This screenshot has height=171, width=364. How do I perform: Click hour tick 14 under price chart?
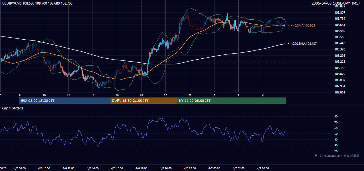tap(93, 95)
